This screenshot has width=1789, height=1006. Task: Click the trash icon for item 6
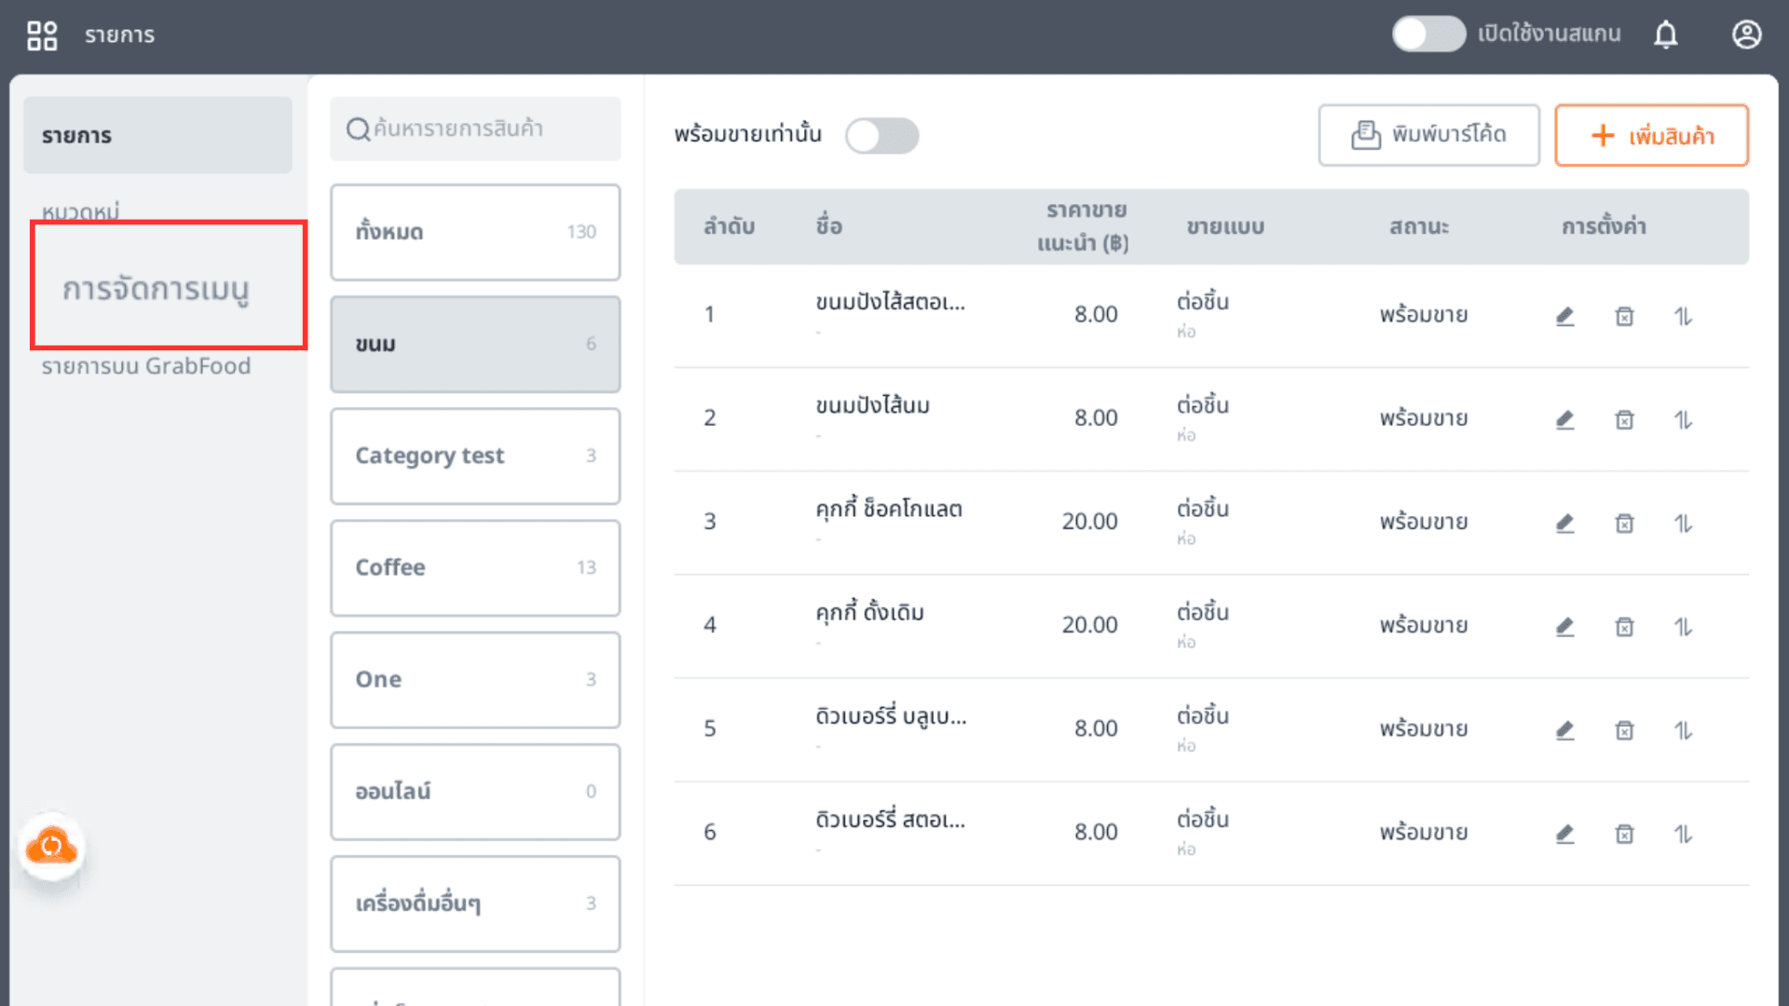click(x=1624, y=834)
